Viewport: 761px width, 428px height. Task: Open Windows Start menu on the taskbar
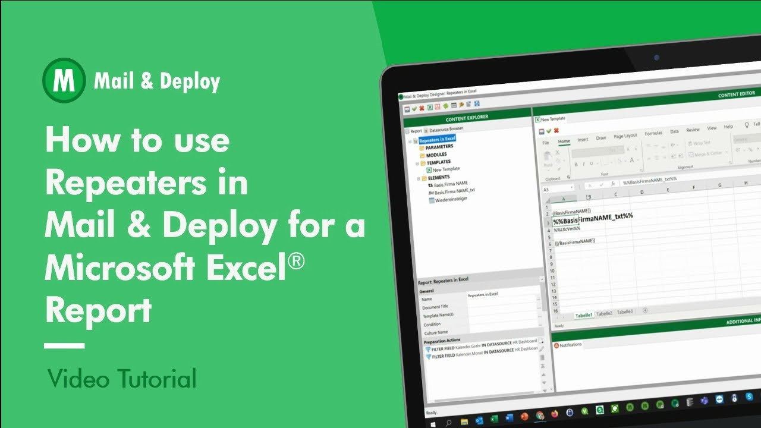(433, 424)
